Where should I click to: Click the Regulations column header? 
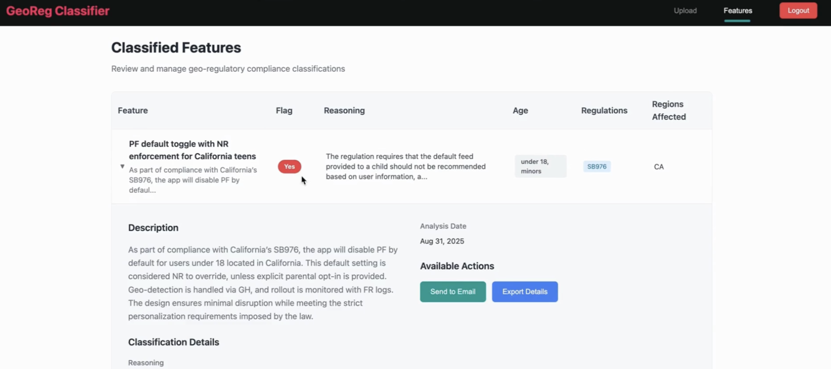tap(604, 110)
